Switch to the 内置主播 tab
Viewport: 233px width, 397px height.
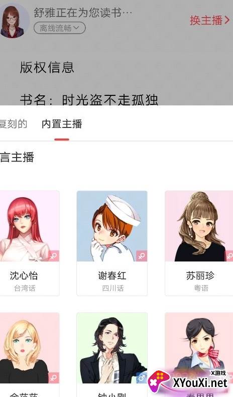pyautogui.click(x=62, y=124)
